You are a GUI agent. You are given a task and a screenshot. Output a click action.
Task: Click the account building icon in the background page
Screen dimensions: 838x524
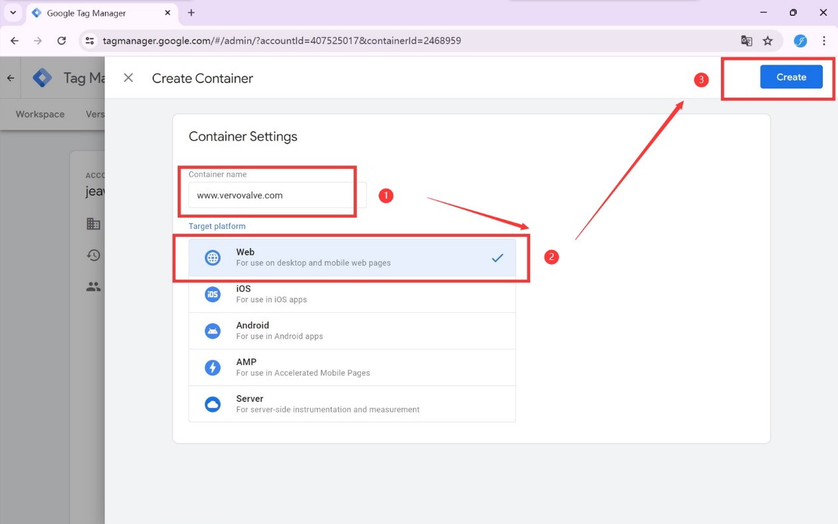[94, 224]
